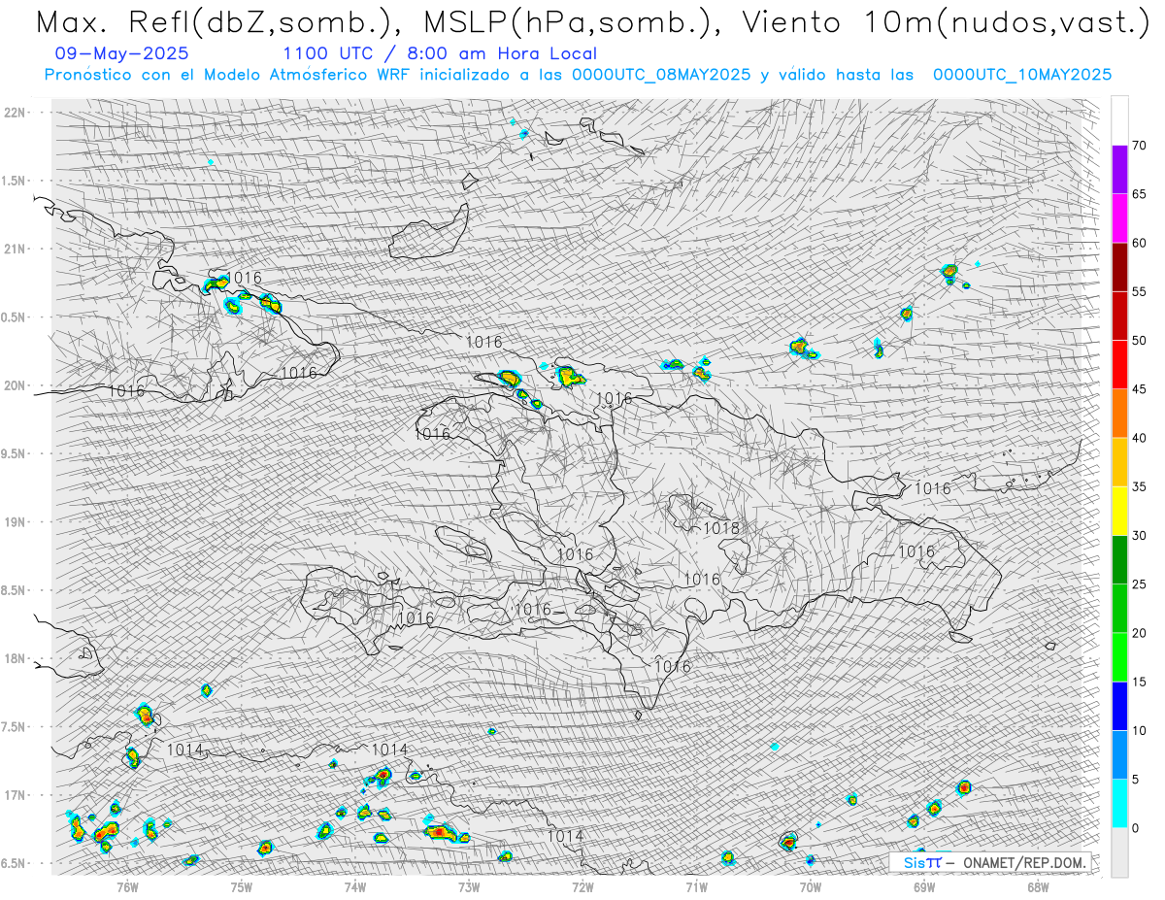Click the colorbar label '15'

point(1139,682)
